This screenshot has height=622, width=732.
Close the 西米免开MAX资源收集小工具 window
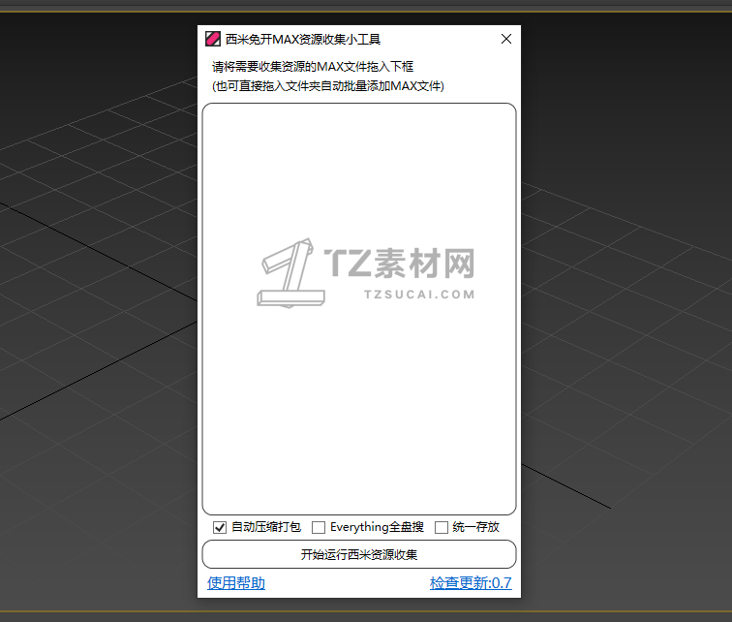(x=506, y=39)
